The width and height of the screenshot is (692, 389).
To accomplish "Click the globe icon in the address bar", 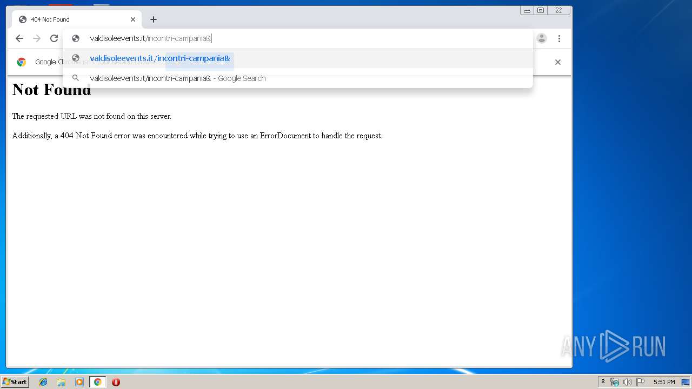I will [x=76, y=38].
